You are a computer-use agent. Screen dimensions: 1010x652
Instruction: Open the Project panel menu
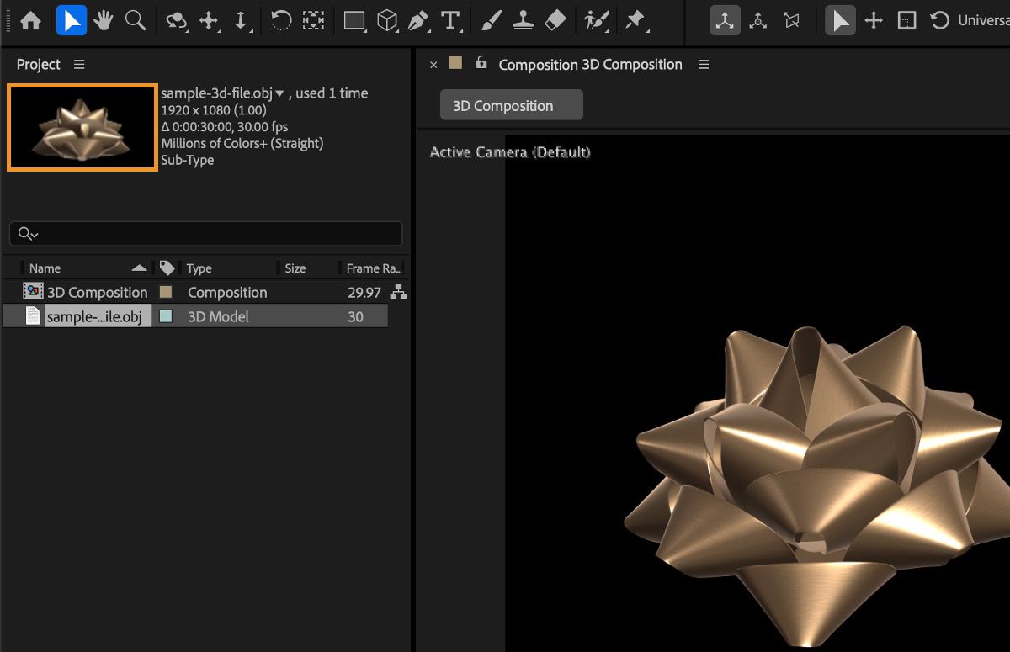[x=79, y=65]
